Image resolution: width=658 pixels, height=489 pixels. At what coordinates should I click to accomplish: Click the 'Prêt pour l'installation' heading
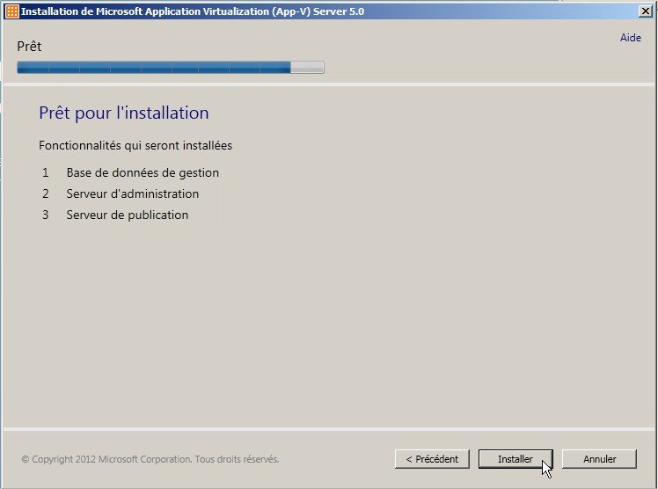pos(124,113)
